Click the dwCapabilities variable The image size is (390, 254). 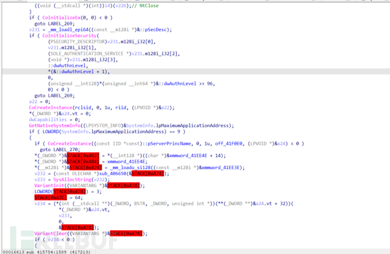point(47,119)
